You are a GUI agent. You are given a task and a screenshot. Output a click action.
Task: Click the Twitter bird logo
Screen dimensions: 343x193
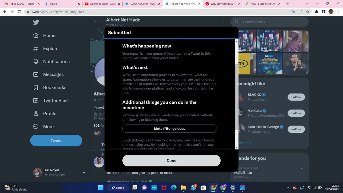pos(36,22)
